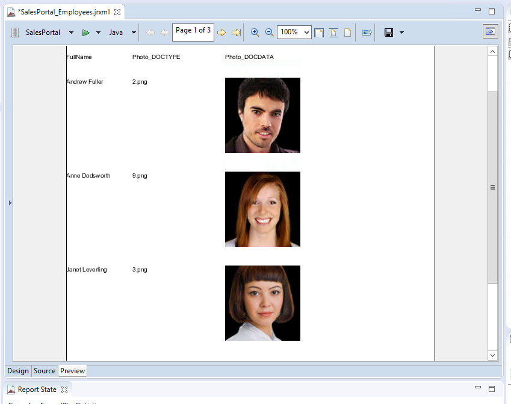Go to the previous report page
The width and height of the screenshot is (511, 404).
point(165,33)
